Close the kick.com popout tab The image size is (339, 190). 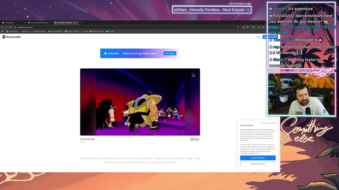(x=51, y=23)
